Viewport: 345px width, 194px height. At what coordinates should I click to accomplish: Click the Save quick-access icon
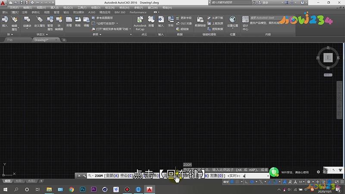click(21, 3)
